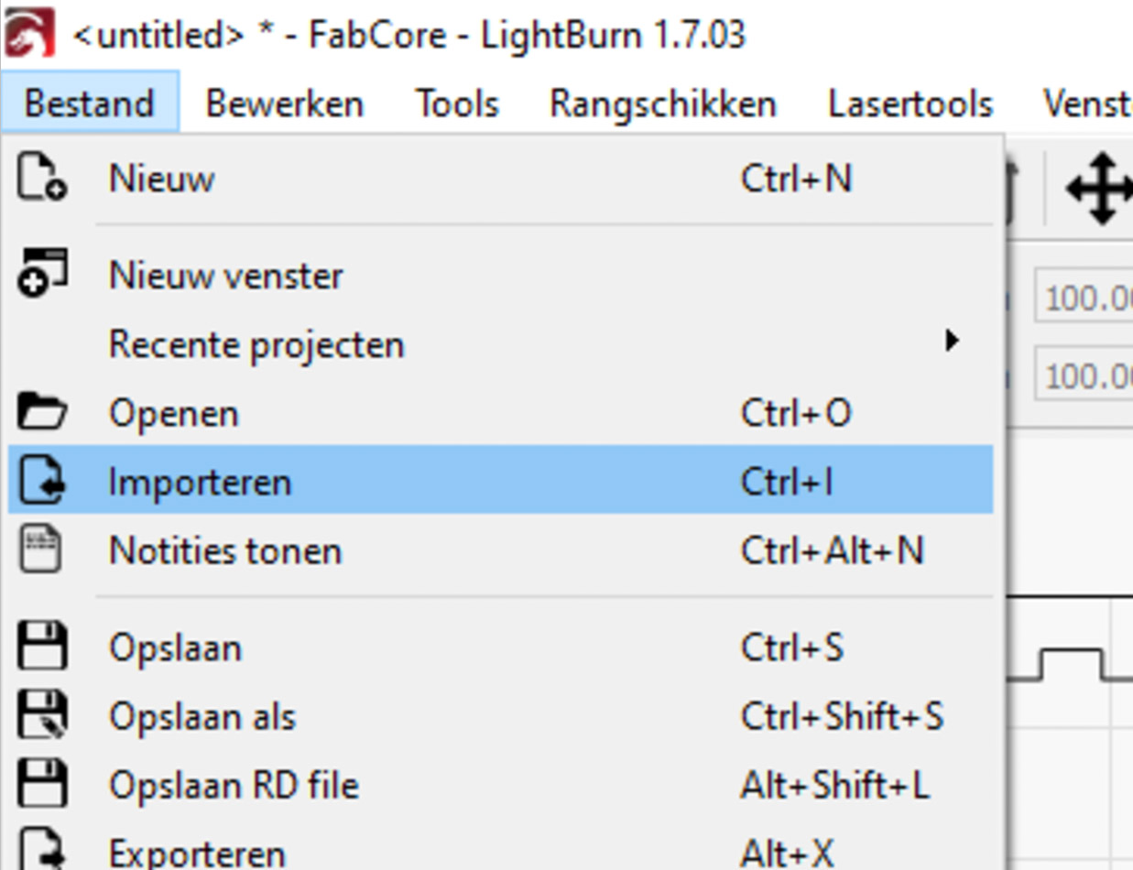Open the Bewerken menu
The width and height of the screenshot is (1133, 870).
coord(284,103)
